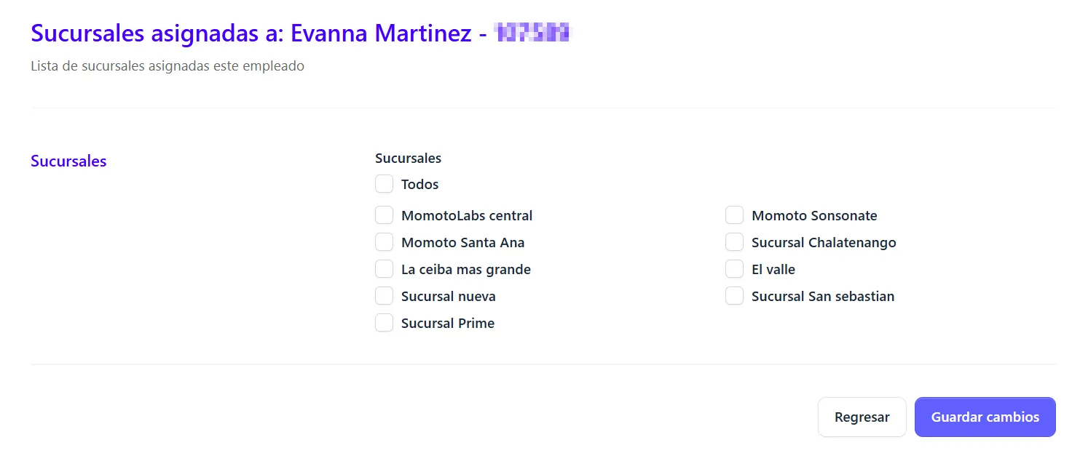Click the 'Sucursal San sebastian' label text

(823, 297)
